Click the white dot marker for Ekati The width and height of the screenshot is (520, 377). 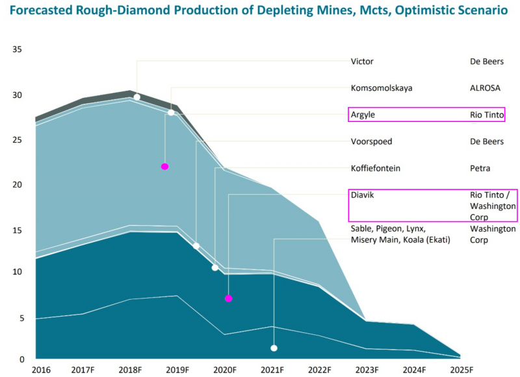274,348
